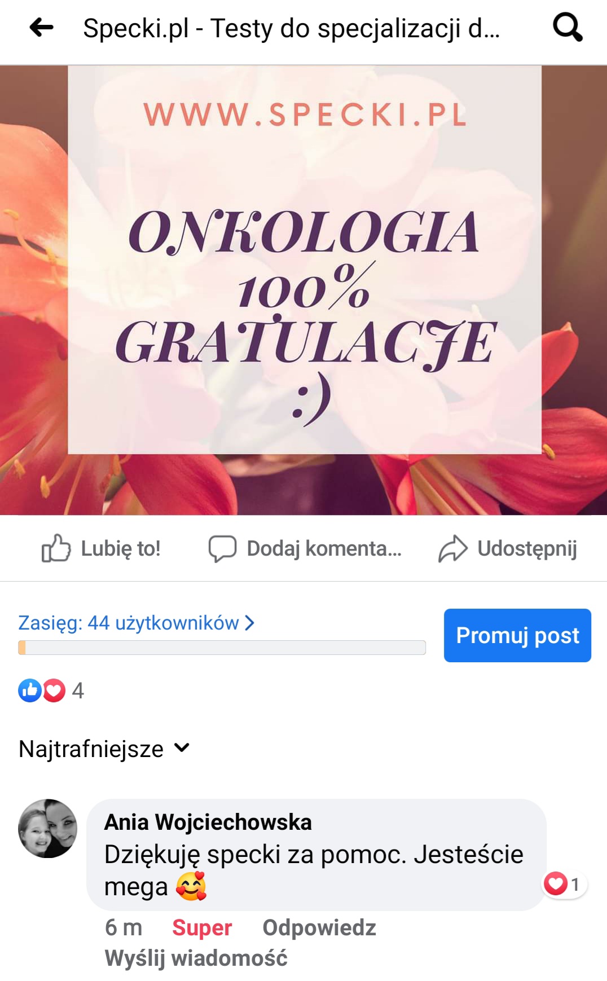607x981 pixels.
Task: Expand the Najtrafniejsze sorting dropdown
Action: (104, 749)
